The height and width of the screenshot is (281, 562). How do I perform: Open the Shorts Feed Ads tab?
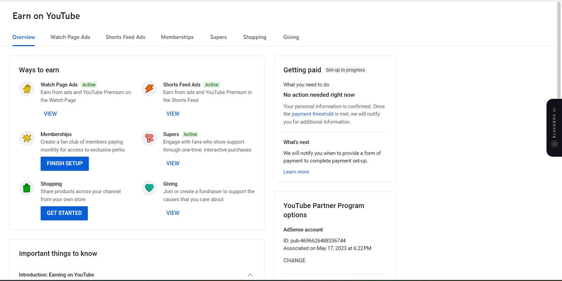(125, 37)
